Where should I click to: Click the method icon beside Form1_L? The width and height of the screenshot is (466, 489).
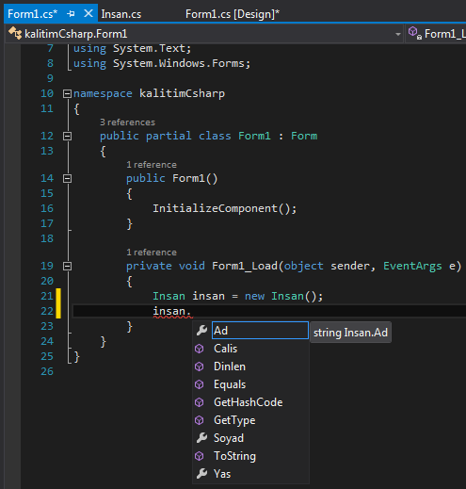pos(415,33)
